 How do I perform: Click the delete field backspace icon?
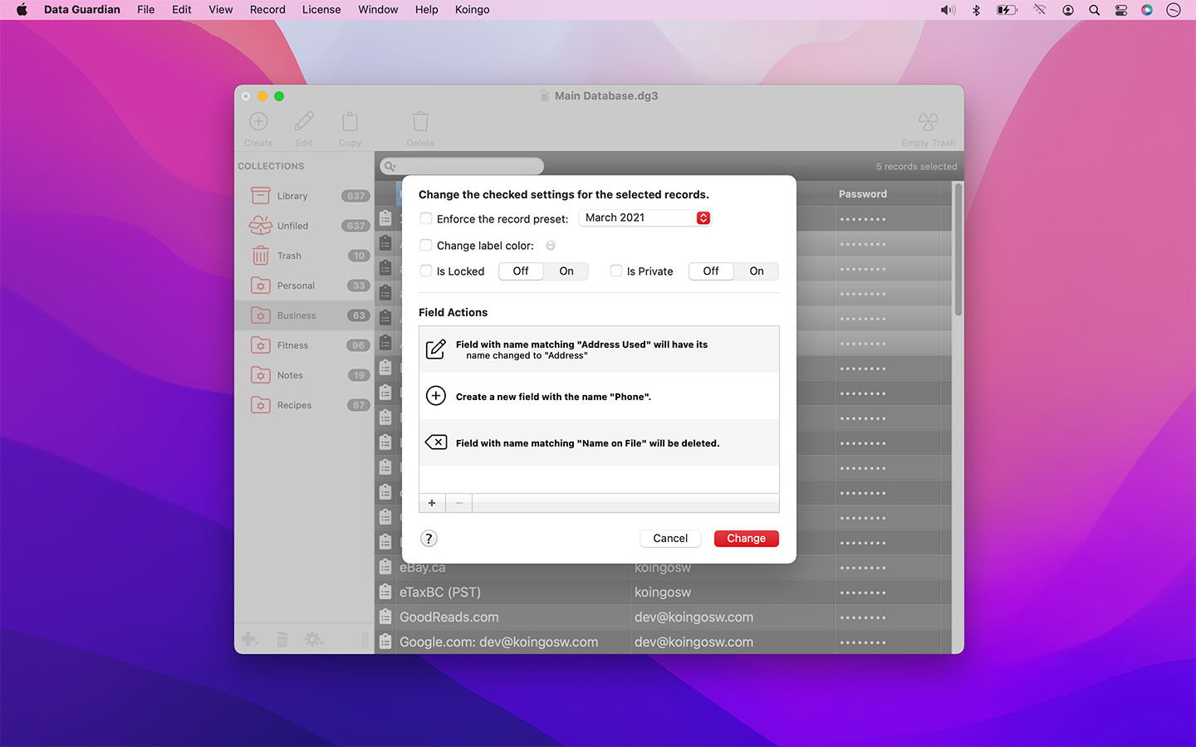point(436,442)
